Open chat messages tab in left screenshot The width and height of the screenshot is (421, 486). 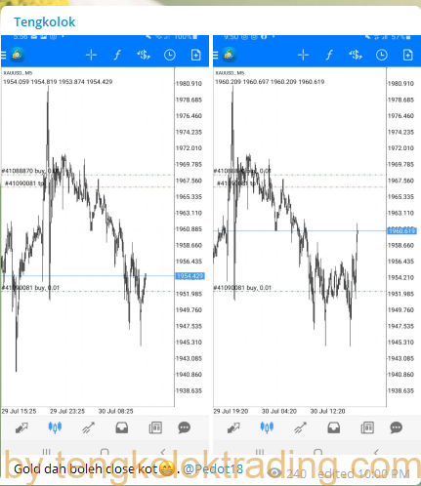(185, 427)
